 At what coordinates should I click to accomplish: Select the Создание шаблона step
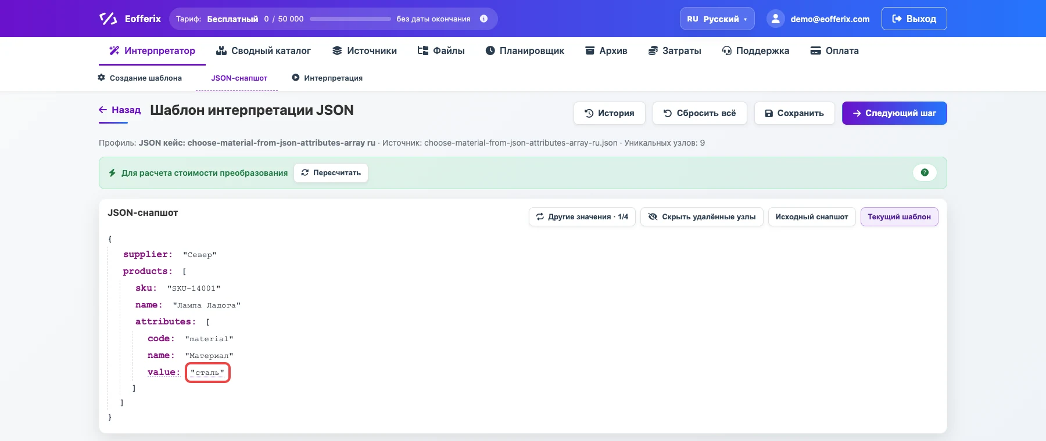[x=140, y=78]
